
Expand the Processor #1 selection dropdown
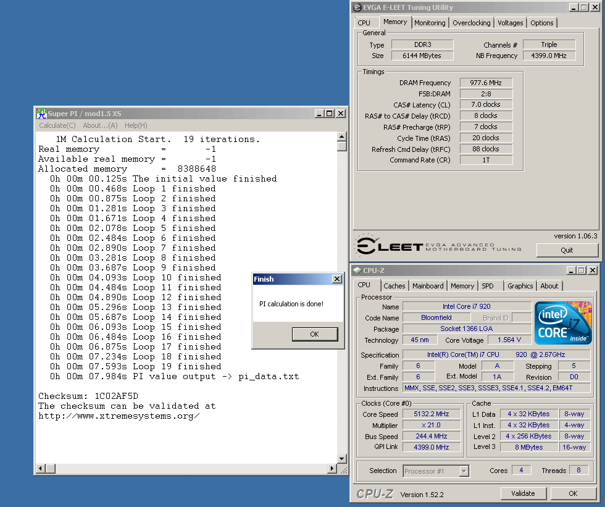(x=464, y=471)
